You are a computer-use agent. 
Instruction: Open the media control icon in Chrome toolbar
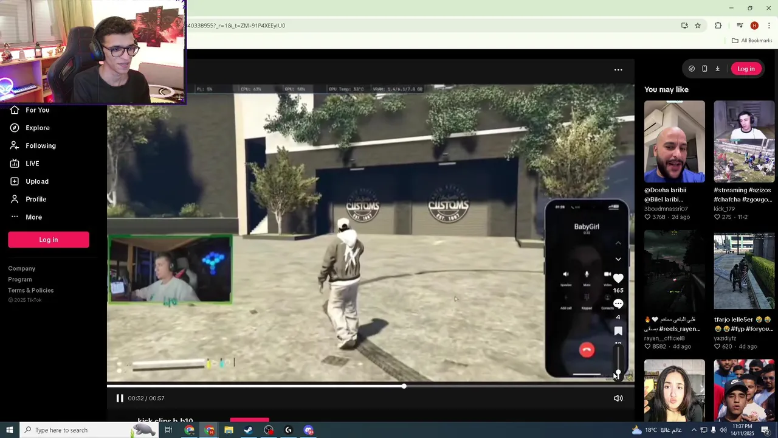(x=740, y=26)
